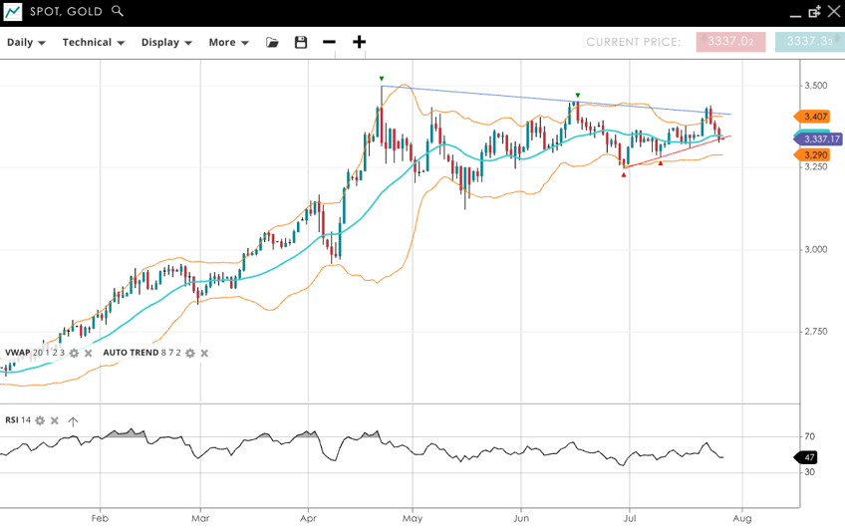Image resolution: width=845 pixels, height=528 pixels.
Task: Remove the RSI indicator
Action: 55,420
